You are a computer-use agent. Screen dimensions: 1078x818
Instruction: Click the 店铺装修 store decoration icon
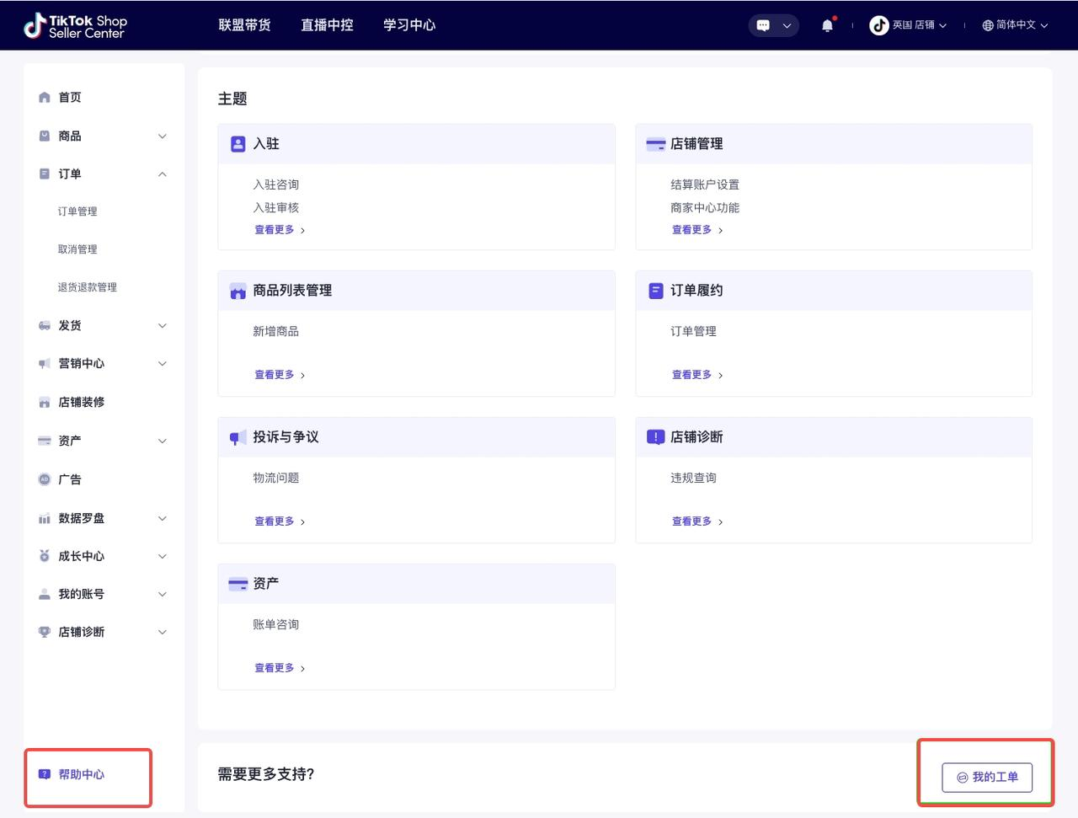click(x=45, y=403)
